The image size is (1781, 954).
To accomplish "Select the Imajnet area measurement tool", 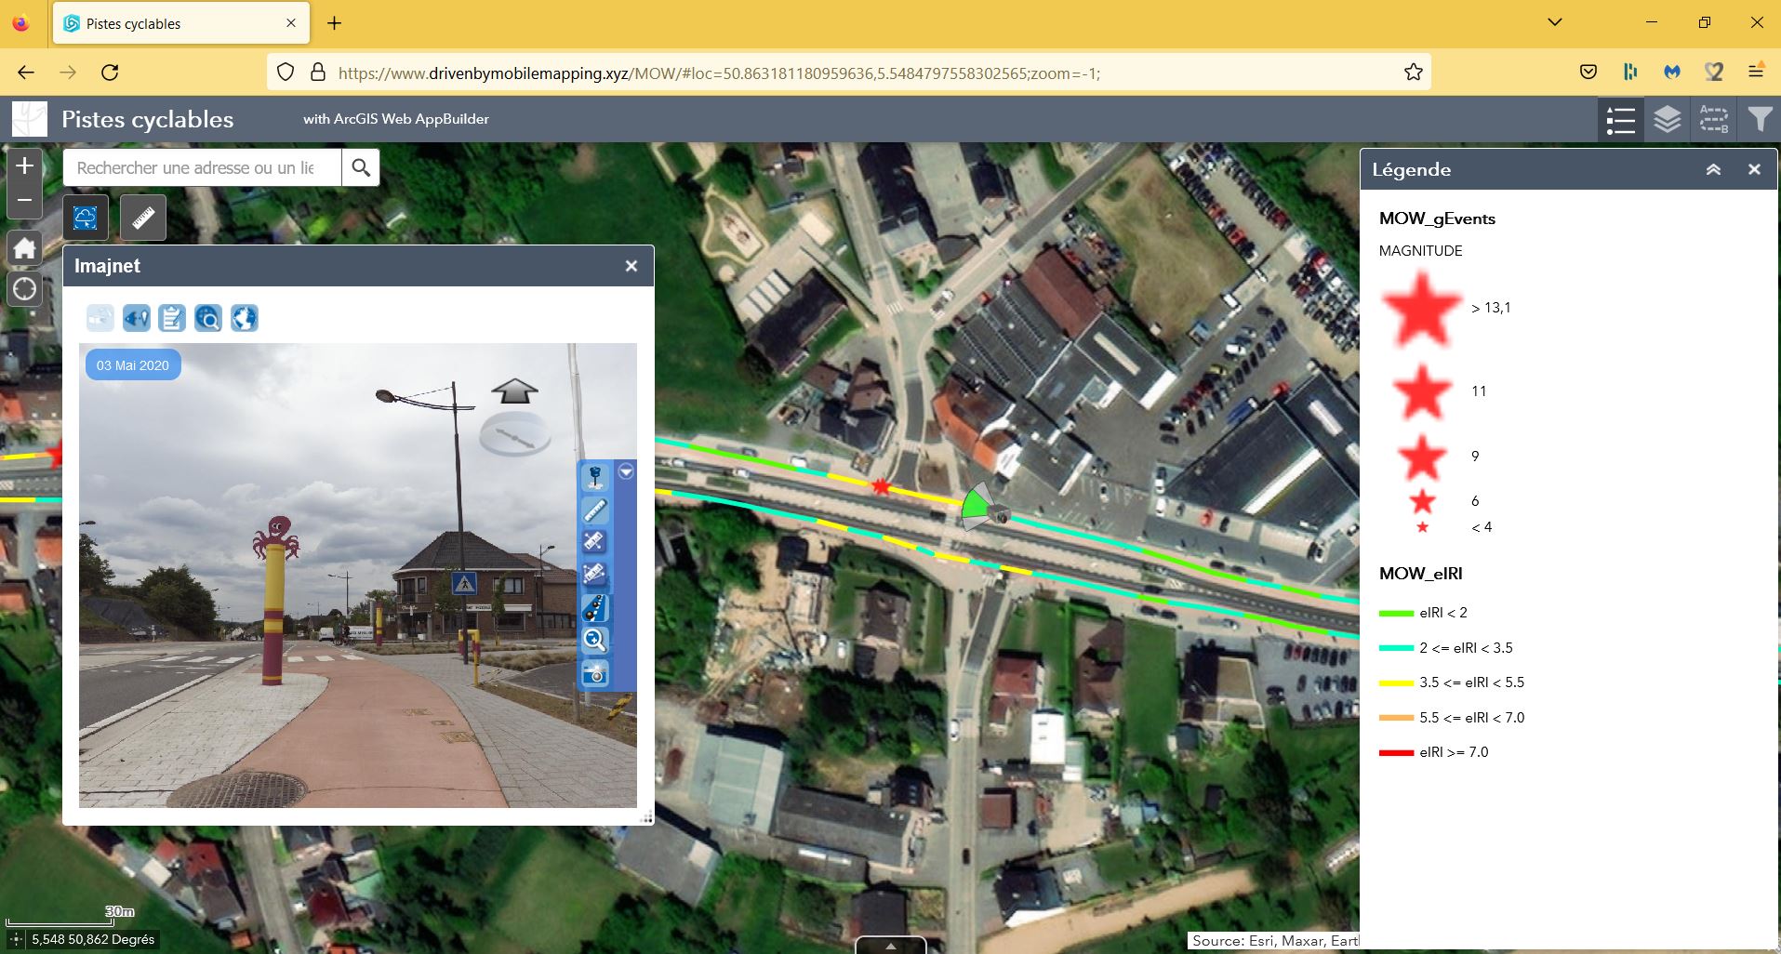I will coord(595,575).
